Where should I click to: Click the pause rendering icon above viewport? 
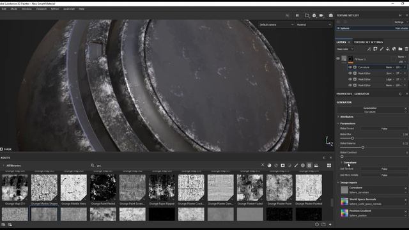click(x=297, y=15)
